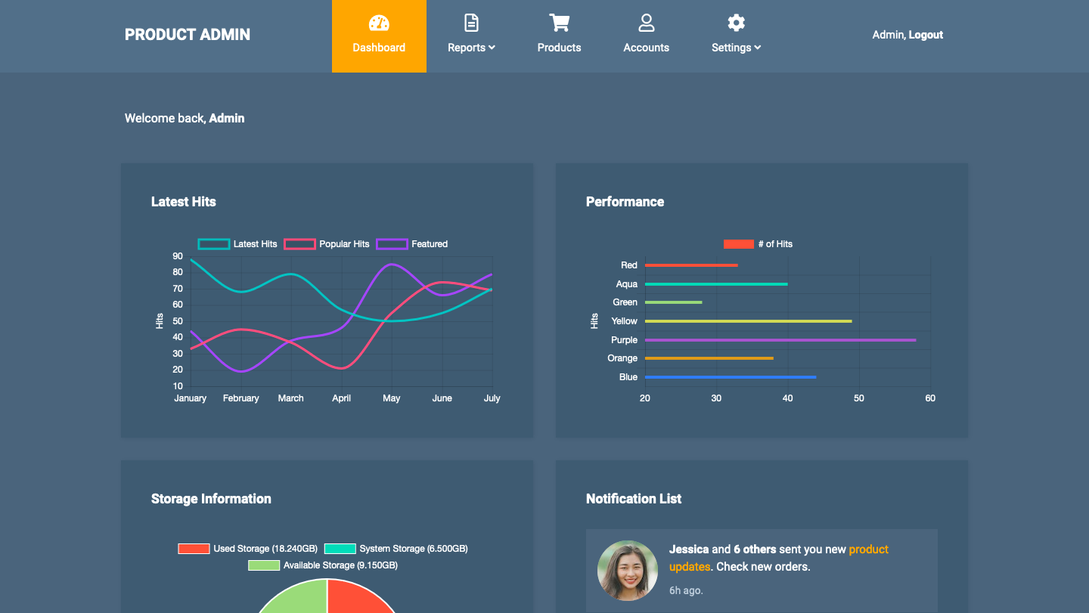1089x613 pixels.
Task: Click System Storage teal color swatch
Action: pos(340,549)
